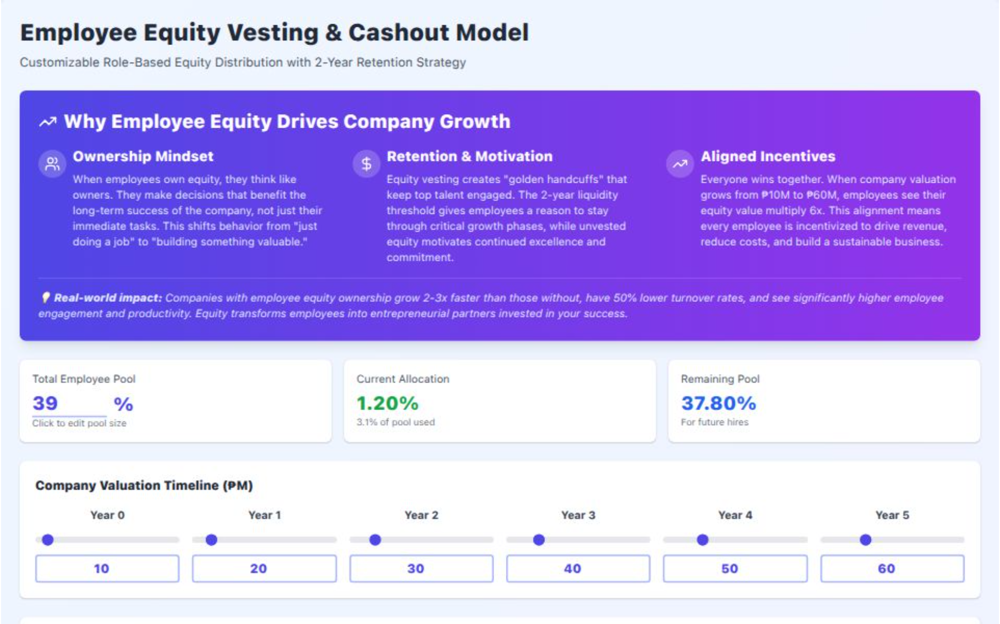Viewport: 1000px width, 624px height.
Task: Select the Year 0 valuation field showing 10
Action: click(107, 568)
